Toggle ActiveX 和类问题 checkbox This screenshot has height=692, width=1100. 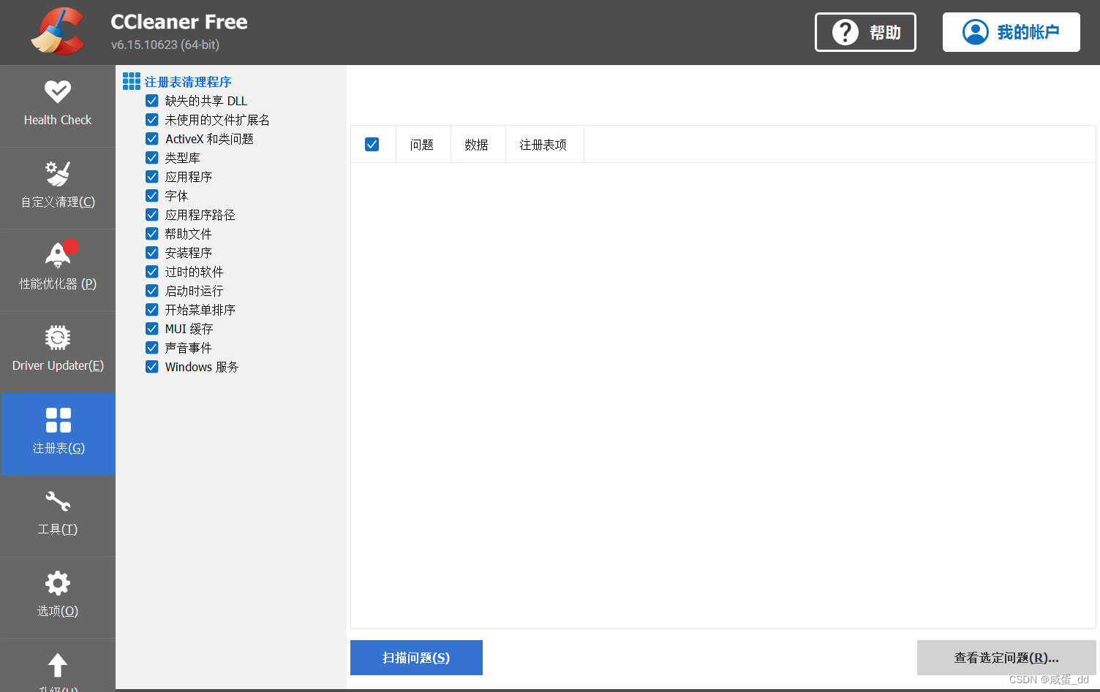(x=152, y=139)
